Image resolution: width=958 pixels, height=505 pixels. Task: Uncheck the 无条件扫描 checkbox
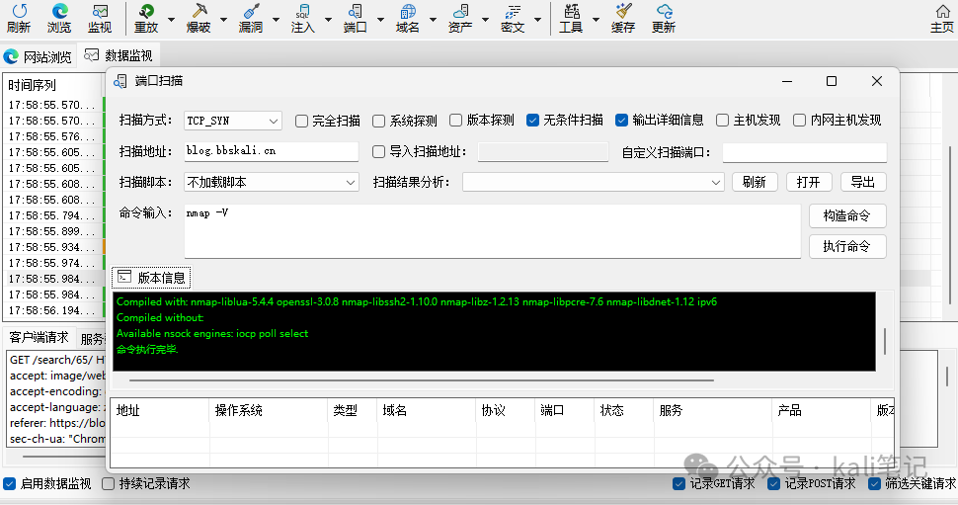532,120
